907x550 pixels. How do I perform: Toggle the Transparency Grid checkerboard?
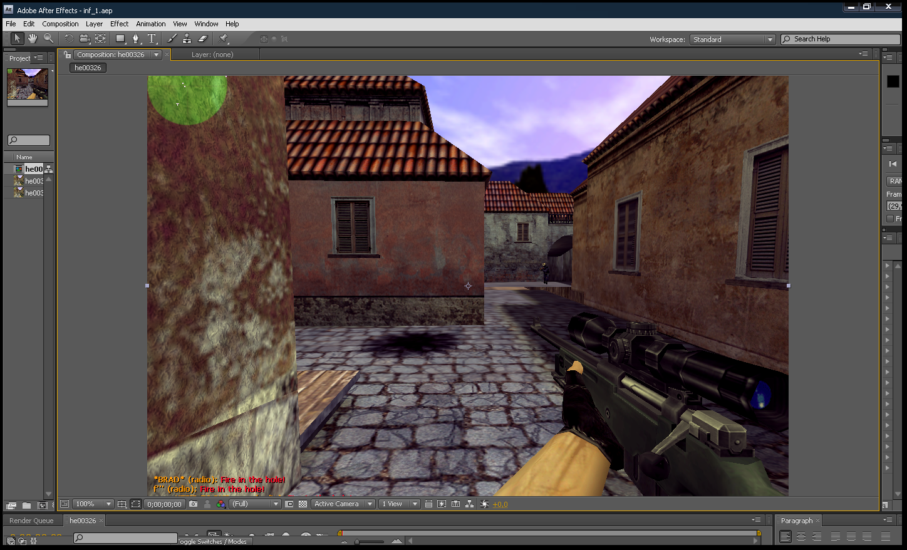pyautogui.click(x=303, y=504)
